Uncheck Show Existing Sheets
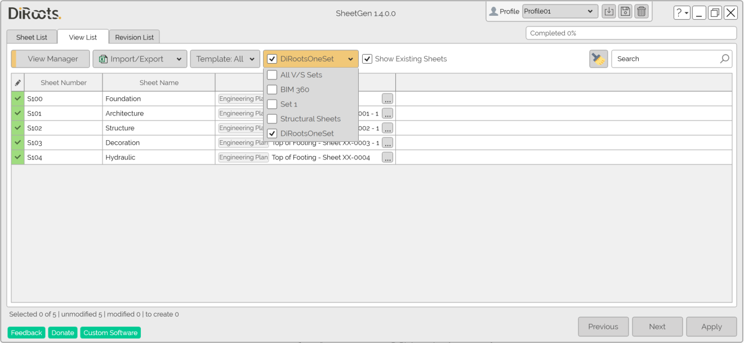Screen dimensions: 744x343 click(x=367, y=59)
